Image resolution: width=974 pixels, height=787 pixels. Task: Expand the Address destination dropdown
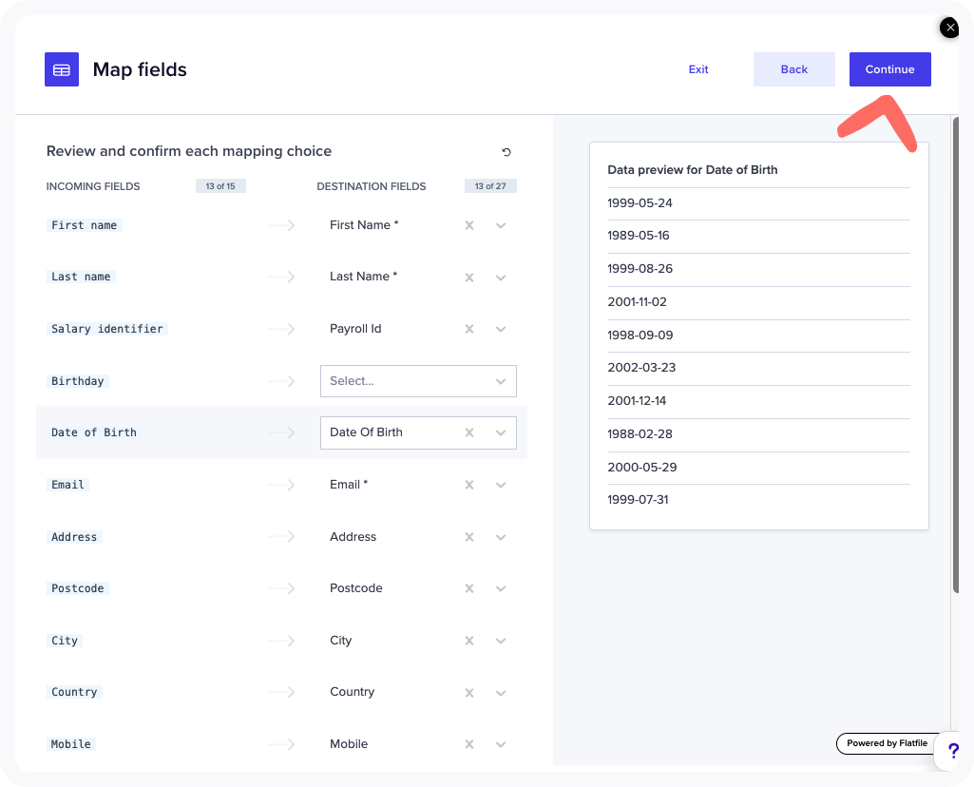pyautogui.click(x=501, y=537)
